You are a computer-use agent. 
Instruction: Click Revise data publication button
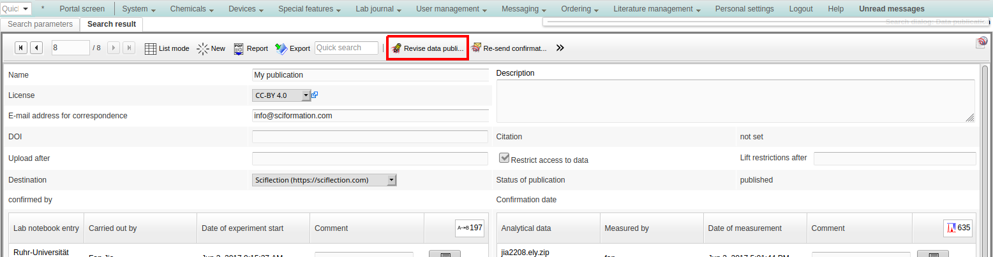428,48
